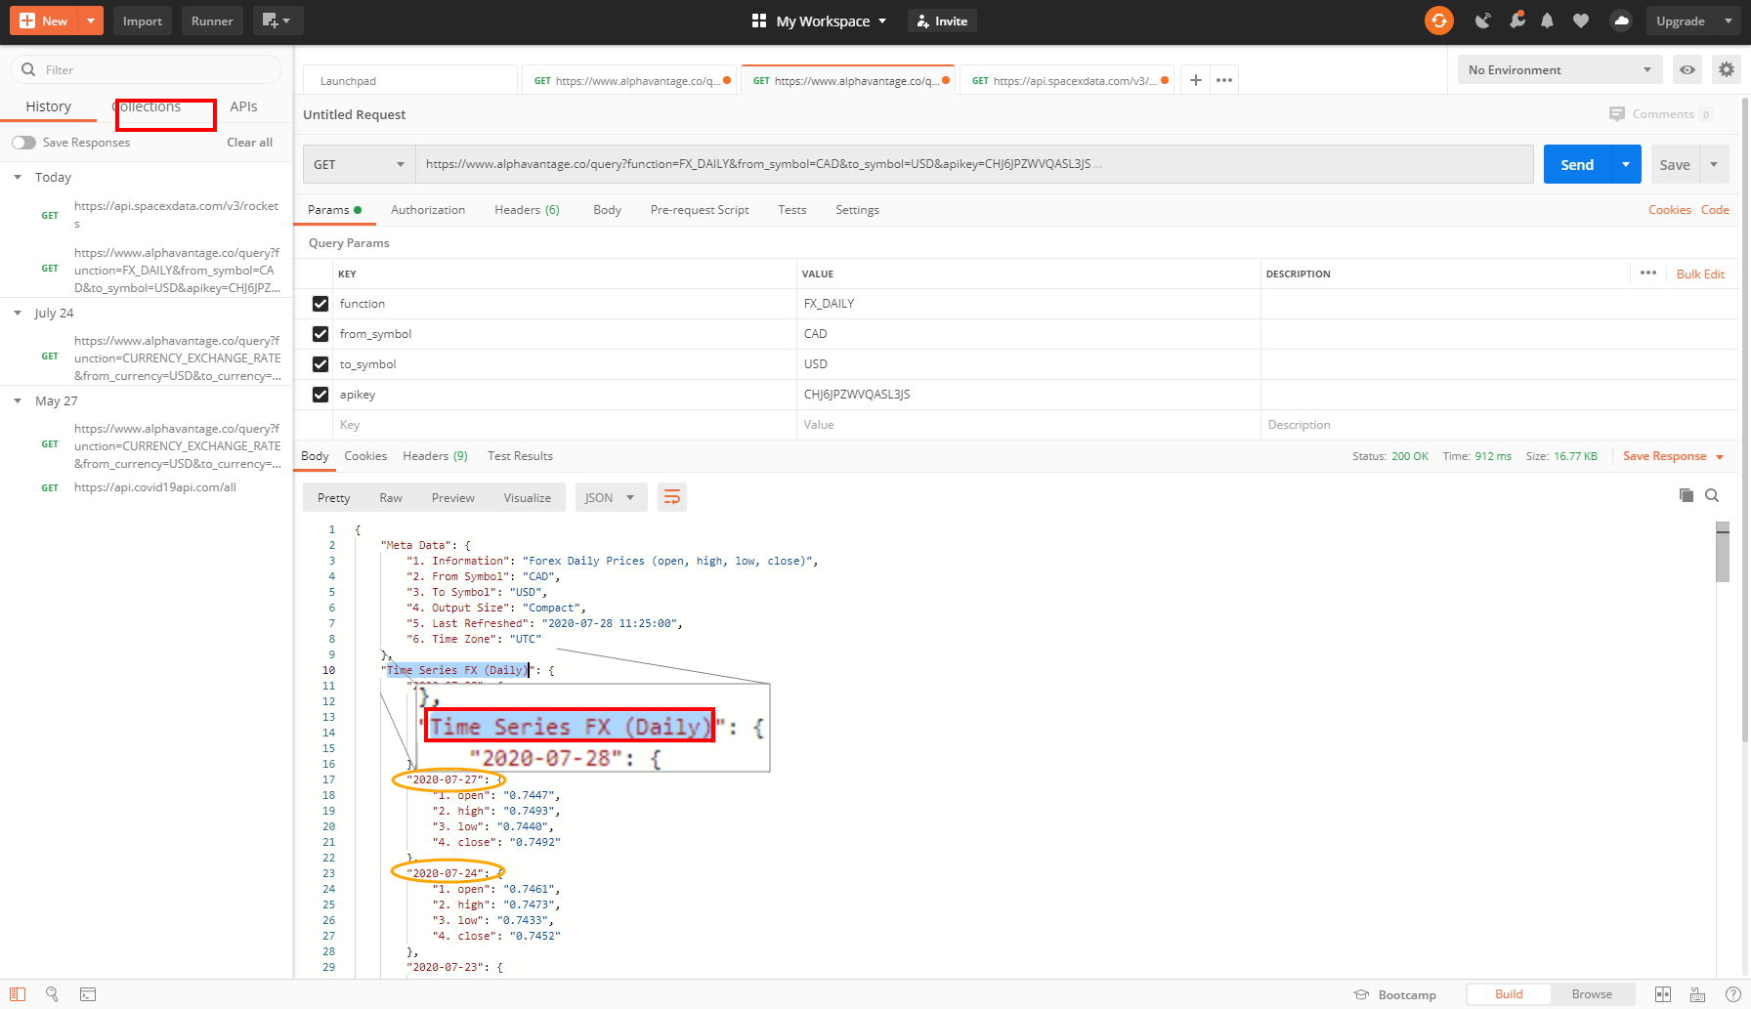Open the Postman console icon
Viewport: 1751px width, 1009px height.
coord(88,994)
